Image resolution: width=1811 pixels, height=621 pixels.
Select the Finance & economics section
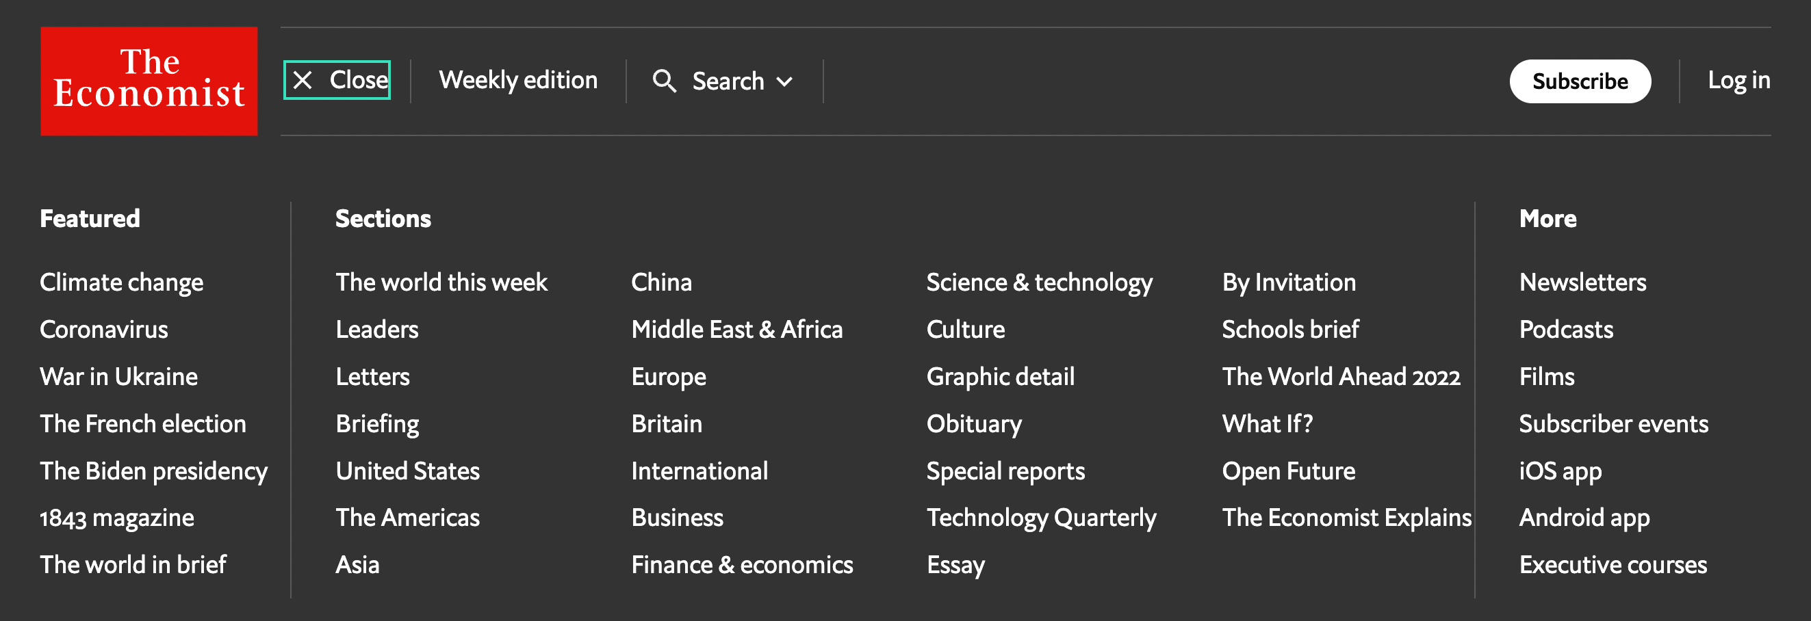pyautogui.click(x=742, y=565)
